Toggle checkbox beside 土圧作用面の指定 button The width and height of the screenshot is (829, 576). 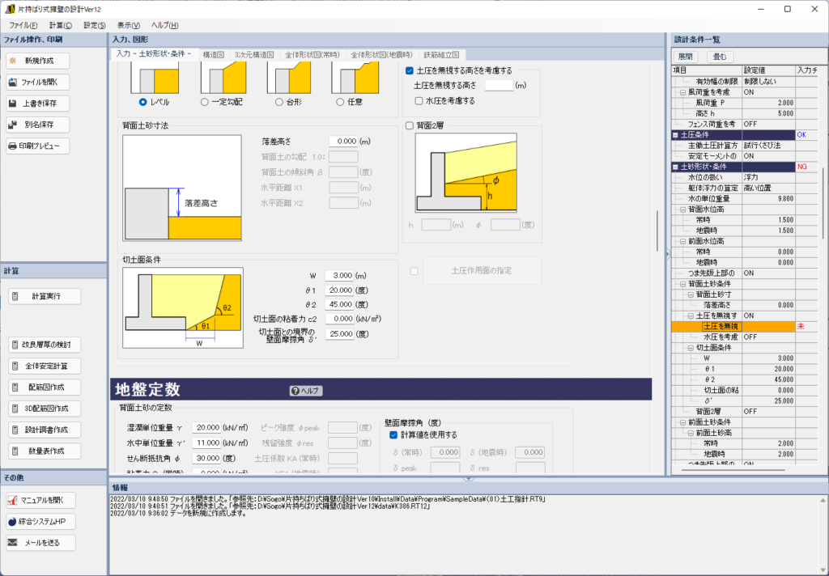[x=414, y=270]
